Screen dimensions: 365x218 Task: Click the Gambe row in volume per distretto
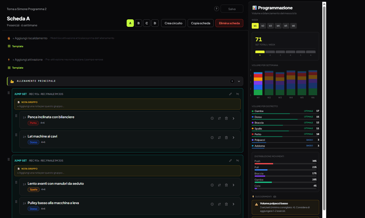click(285, 112)
